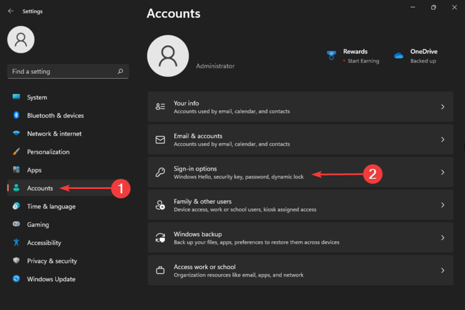This screenshot has height=310, width=465.
Task: Open the Network & internet wifi icon
Action: [16, 134]
